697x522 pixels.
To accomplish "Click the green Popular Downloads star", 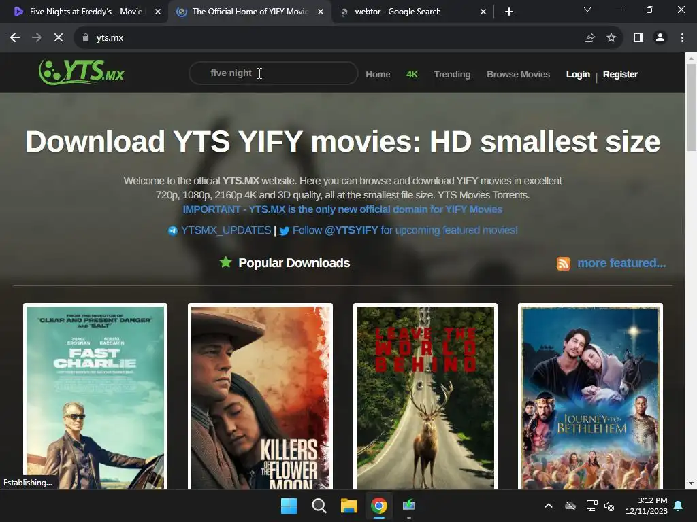I will 226,262.
